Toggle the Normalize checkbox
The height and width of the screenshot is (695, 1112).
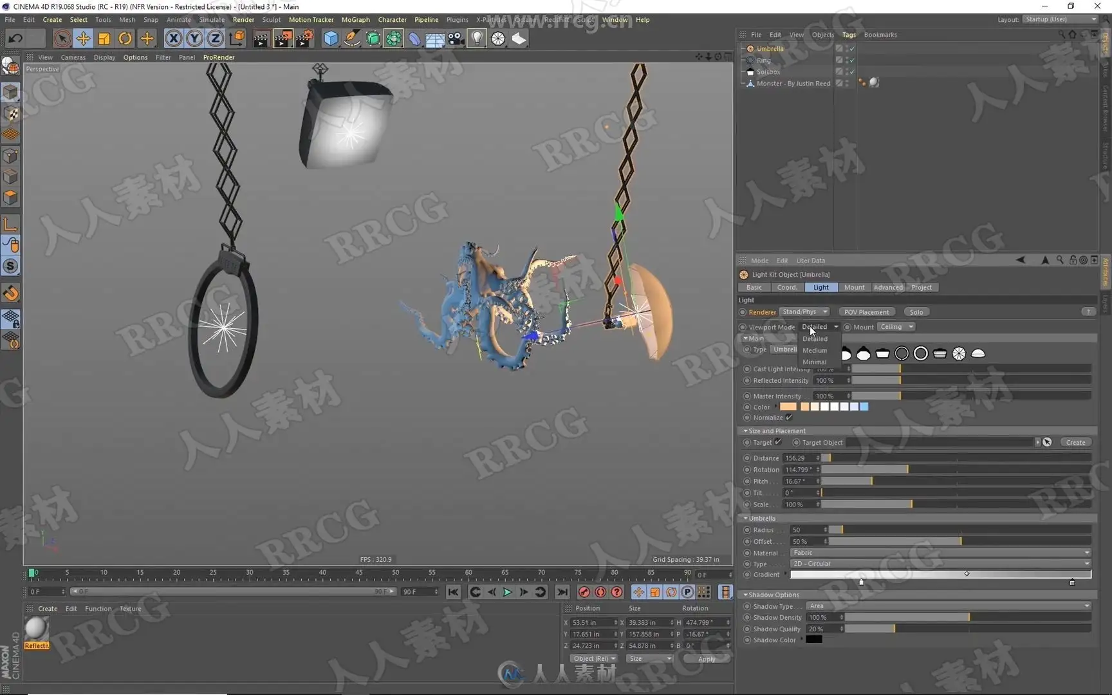[x=789, y=418]
